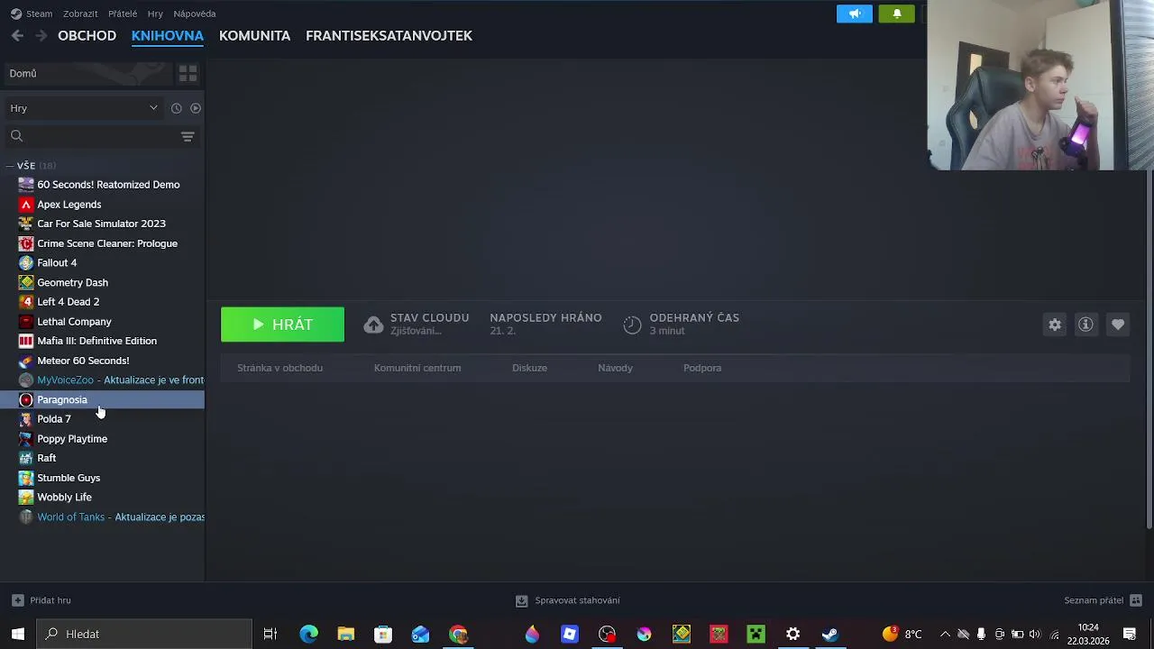Select Left 4 Dead 2 icon
Screen dimensions: 1154x649
(x=26, y=302)
